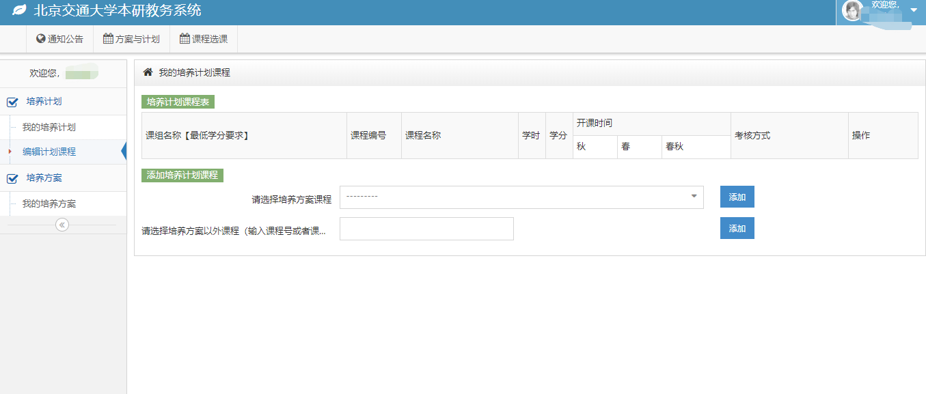Click the calendar icon beside 方案与计划
Viewport: 926px width, 394px height.
(108, 39)
